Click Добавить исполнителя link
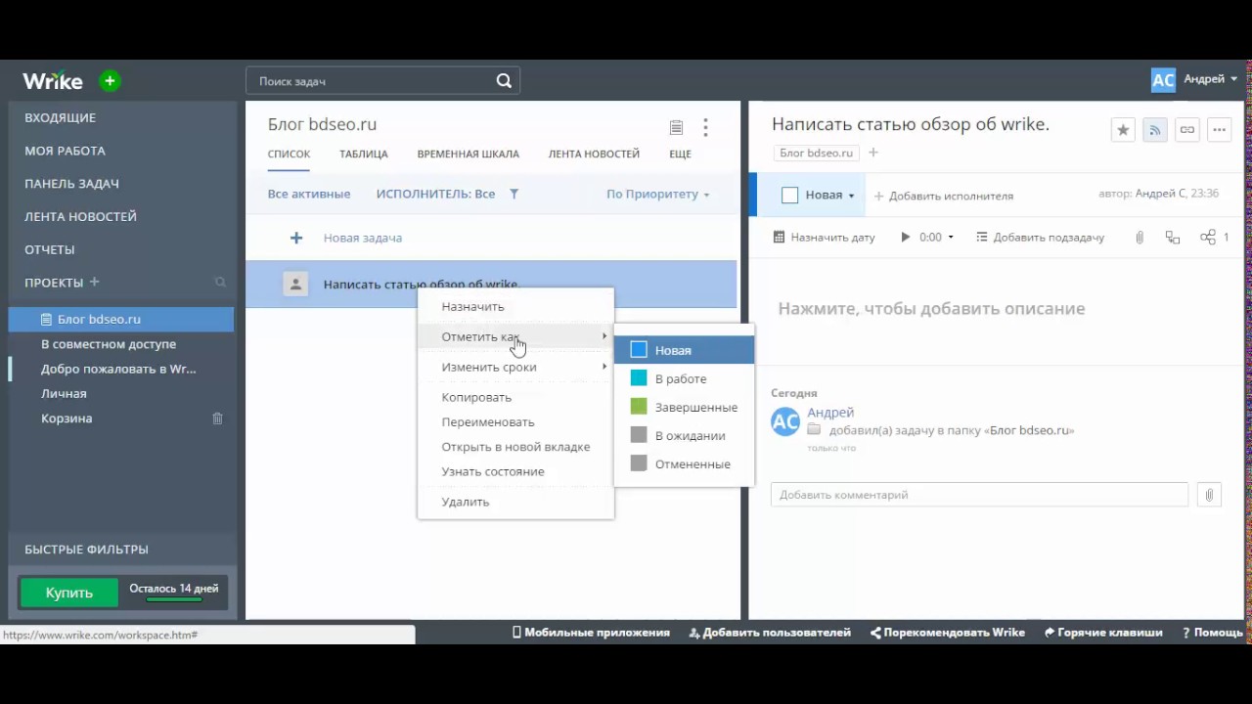The height and width of the screenshot is (704, 1252). tap(944, 196)
